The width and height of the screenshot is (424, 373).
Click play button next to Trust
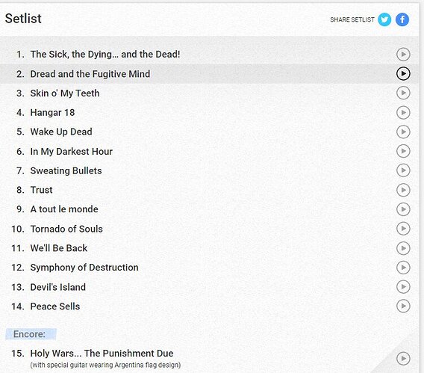[403, 190]
